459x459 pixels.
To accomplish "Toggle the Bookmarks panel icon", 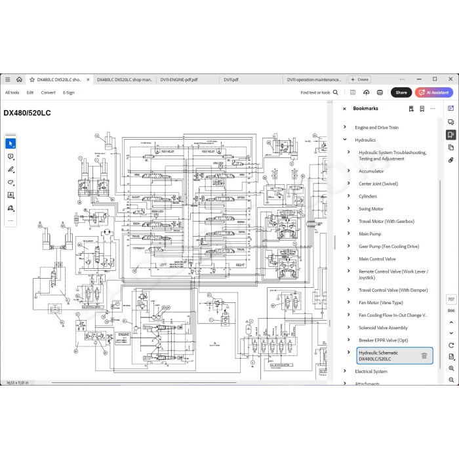I will point(451,134).
